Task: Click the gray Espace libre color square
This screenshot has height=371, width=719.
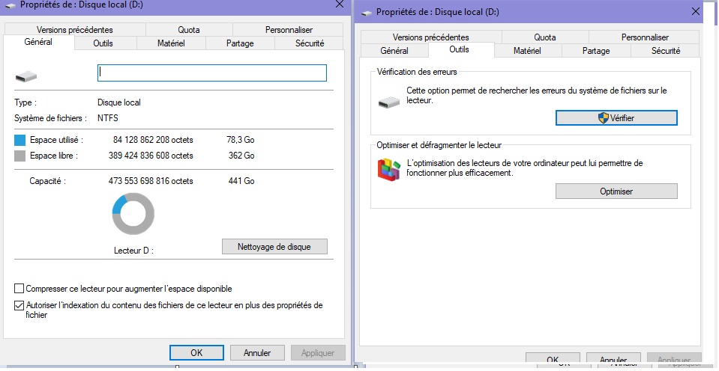Action: coord(19,156)
